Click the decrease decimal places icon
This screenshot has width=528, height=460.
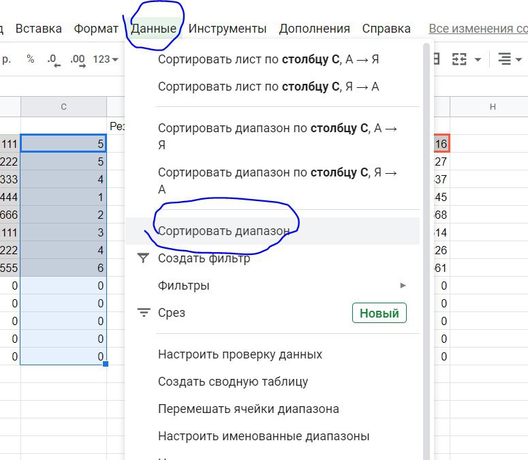54,59
